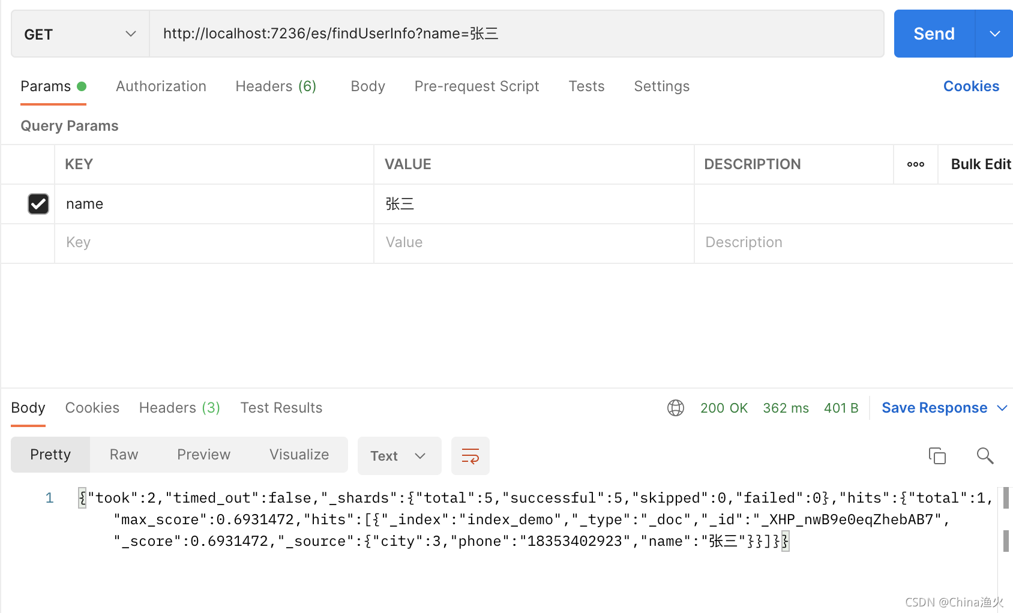Open the GET method dropdown
This screenshot has height=613, width=1013.
[x=79, y=34]
